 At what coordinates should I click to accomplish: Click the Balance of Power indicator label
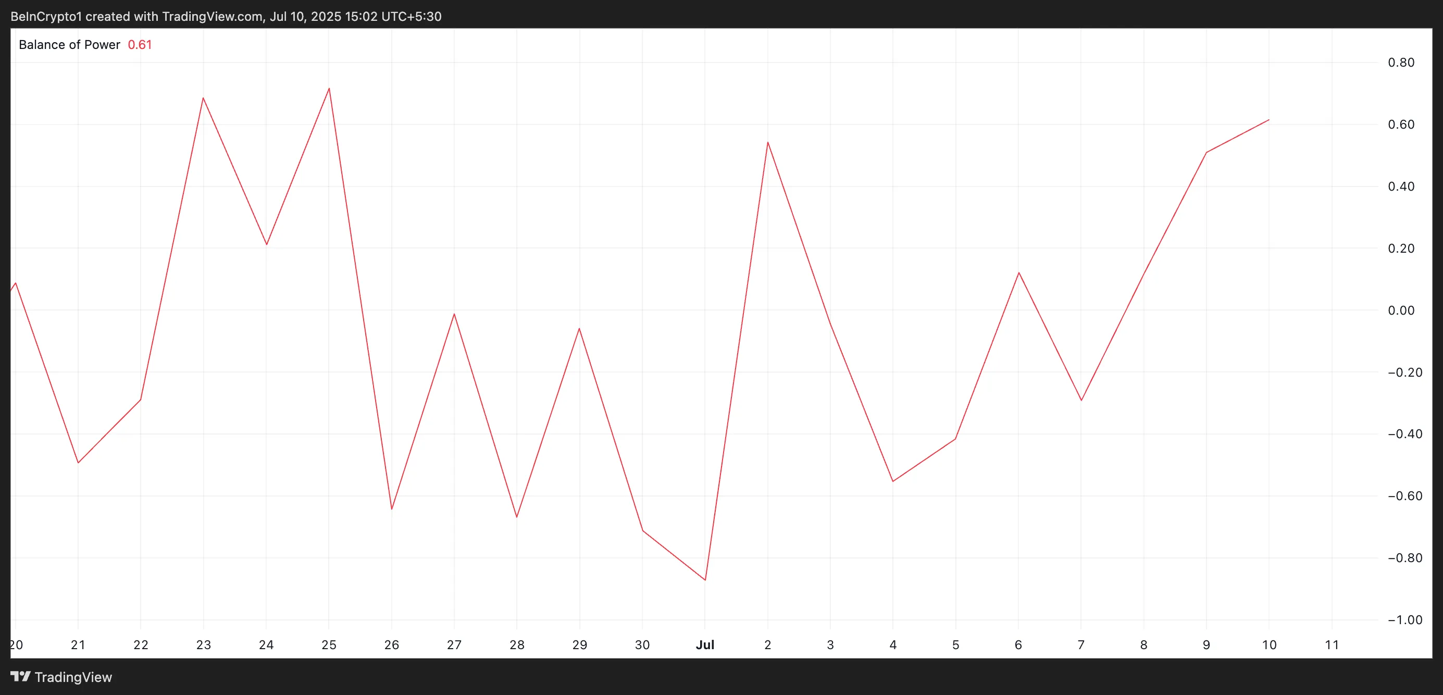tap(69, 45)
